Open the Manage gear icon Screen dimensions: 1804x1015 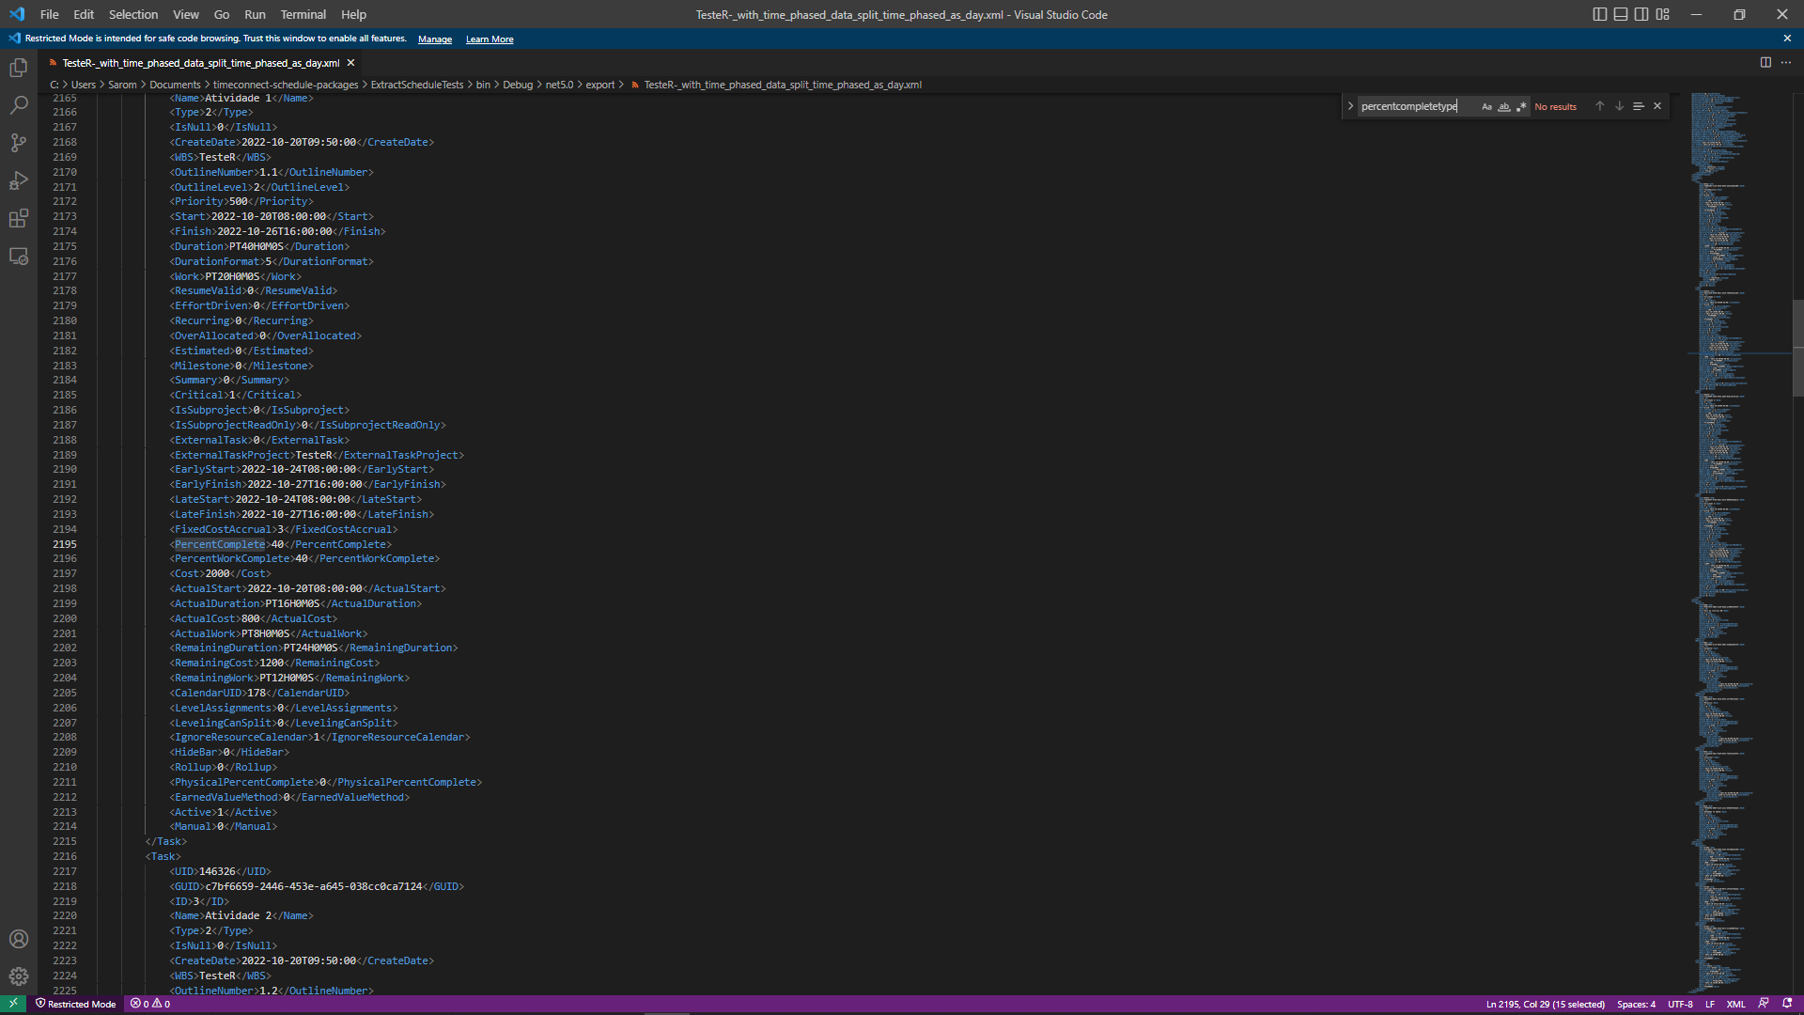point(19,976)
